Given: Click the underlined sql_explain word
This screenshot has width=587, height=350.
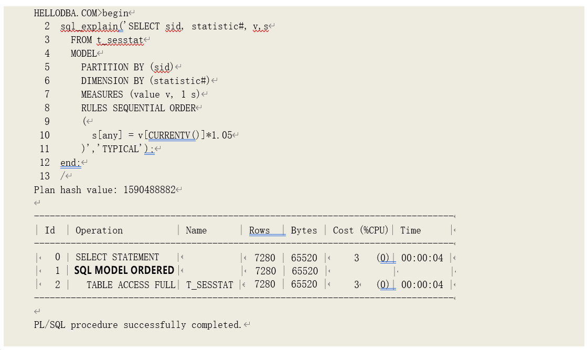Looking at the screenshot, I should pos(91,26).
